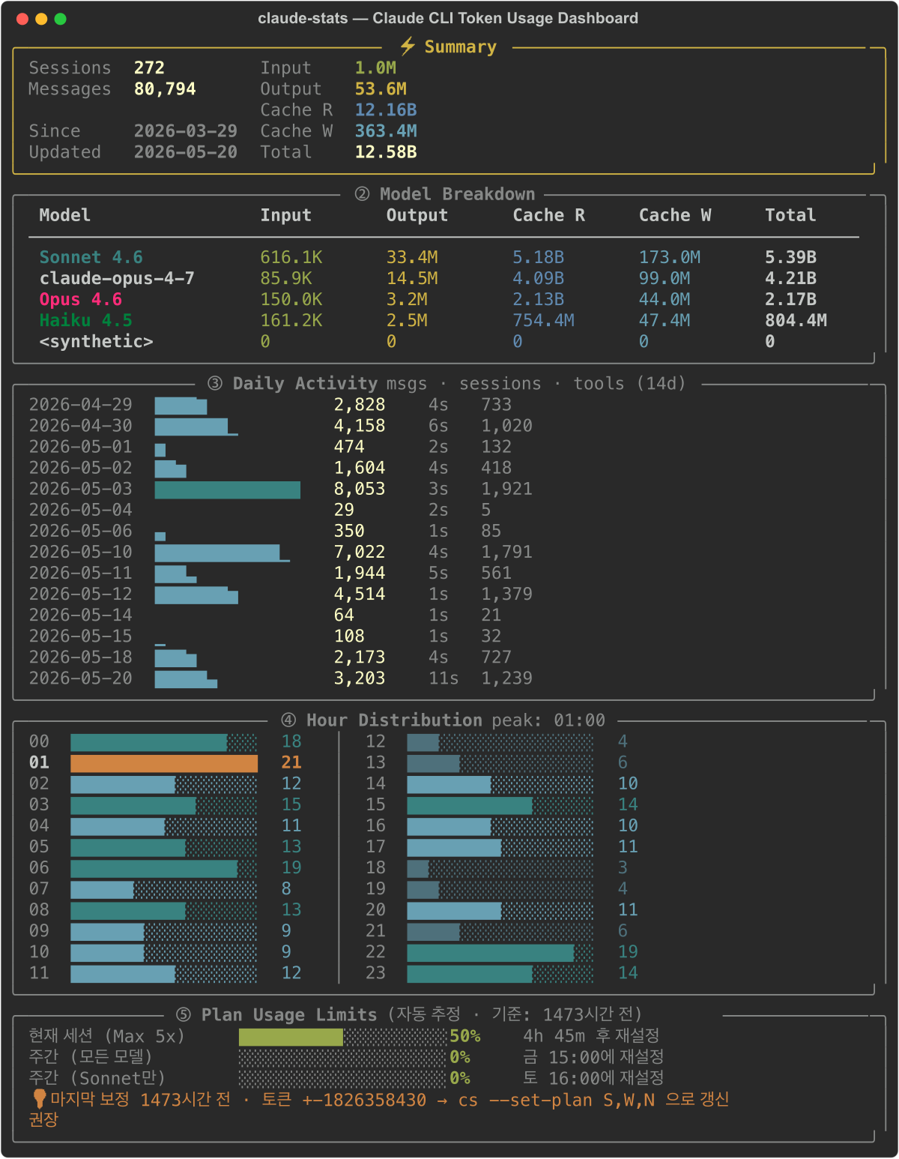Click the hour 06 distribution bar
This screenshot has width=899, height=1159.
164,868
